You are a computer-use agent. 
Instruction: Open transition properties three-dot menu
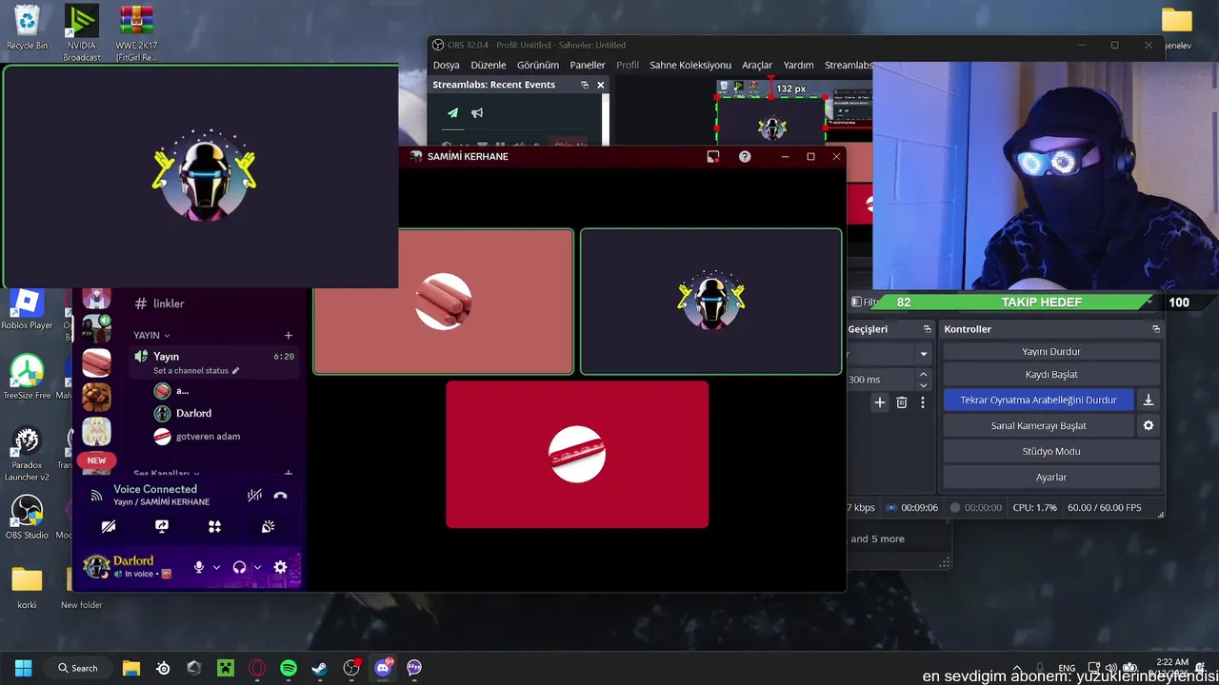922,402
